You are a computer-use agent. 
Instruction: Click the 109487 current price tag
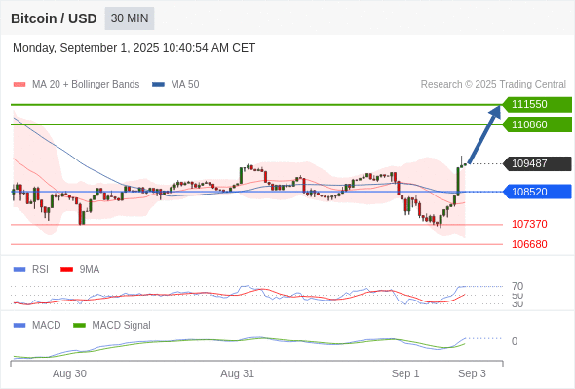[x=537, y=163]
